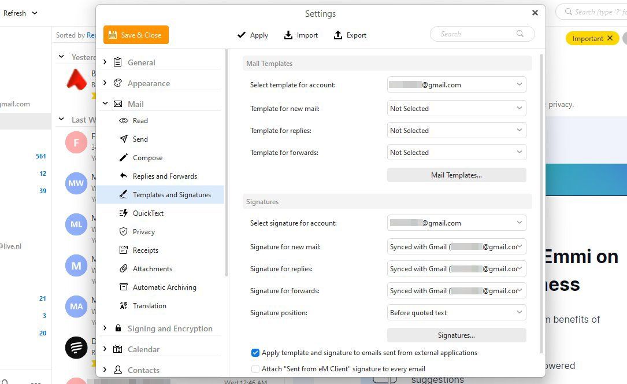Screen dimensions: 627x384
Task: Open Replies and Forwards via arrow icon
Action: [123, 176]
